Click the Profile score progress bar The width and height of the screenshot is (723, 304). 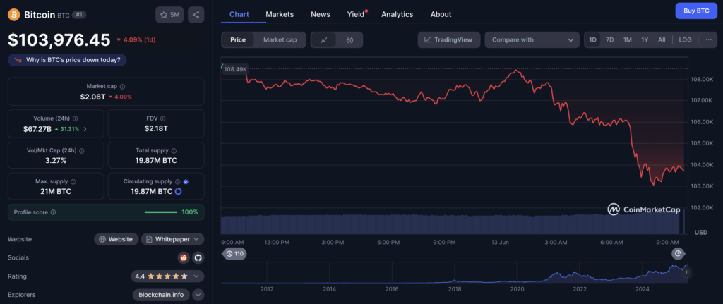click(x=161, y=212)
